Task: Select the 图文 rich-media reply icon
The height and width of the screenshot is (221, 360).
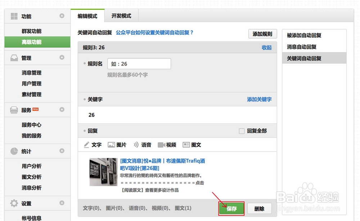Action: pyautogui.click(x=186, y=145)
